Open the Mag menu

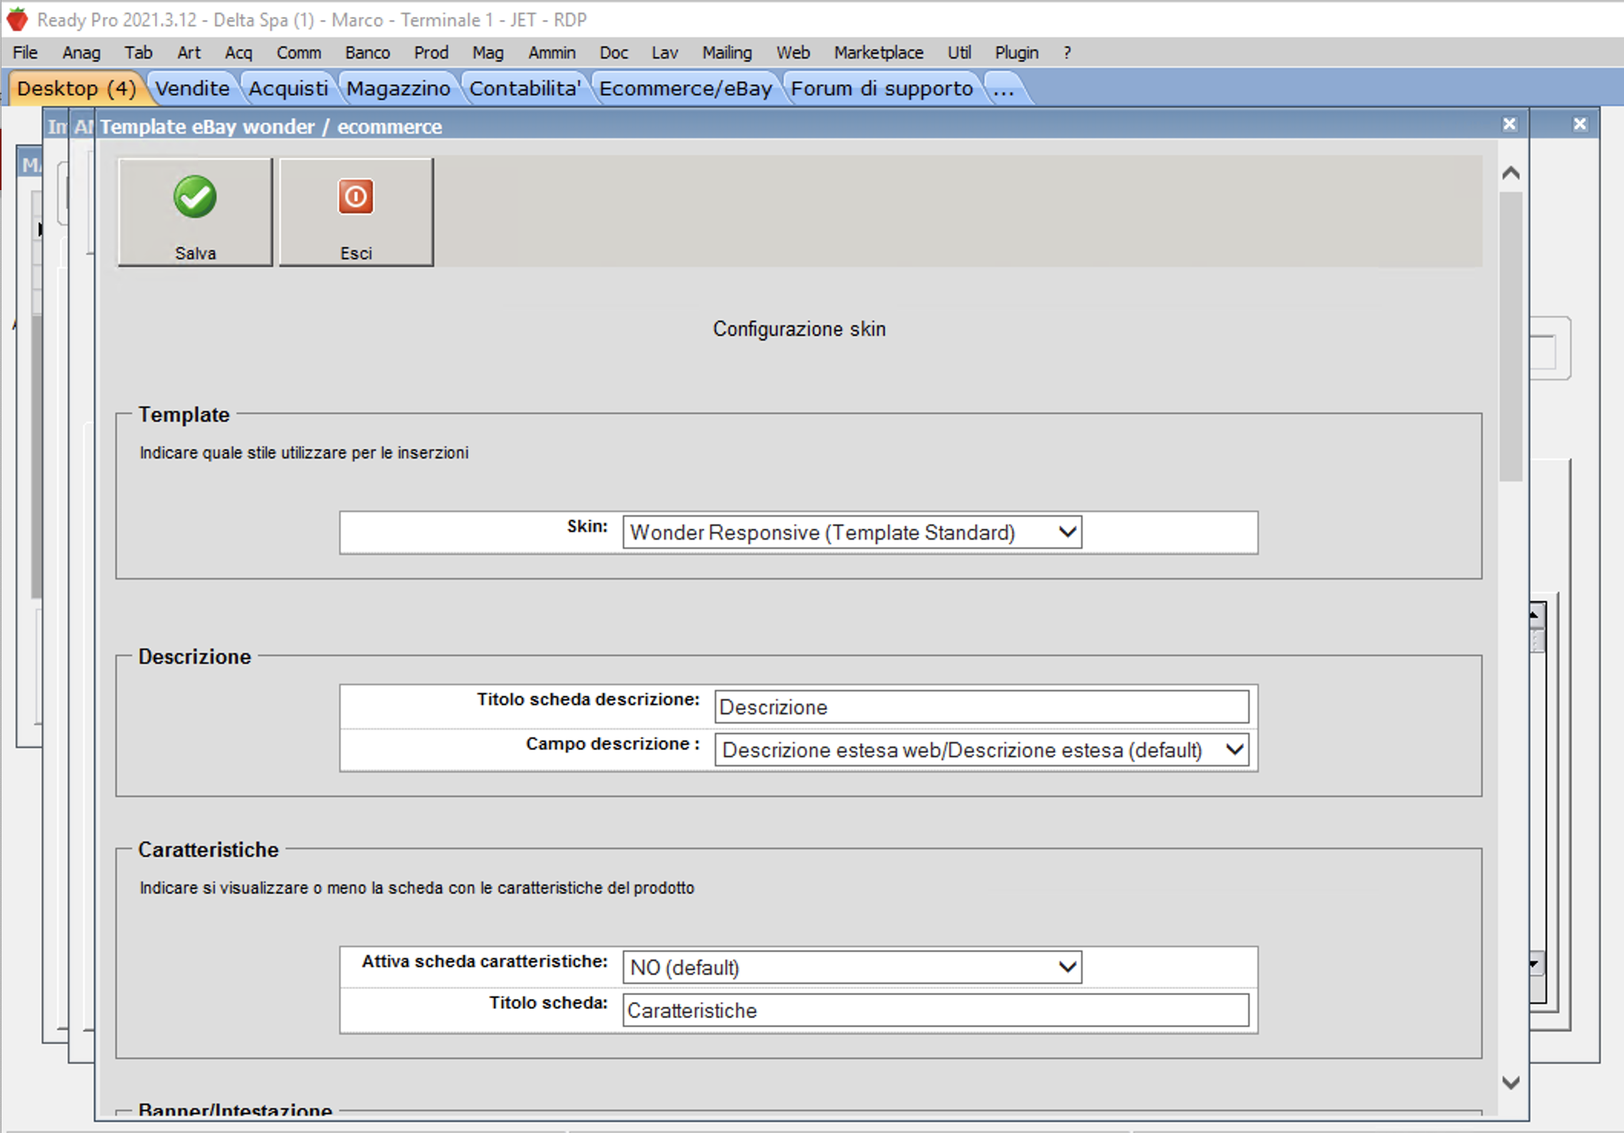[x=488, y=53]
